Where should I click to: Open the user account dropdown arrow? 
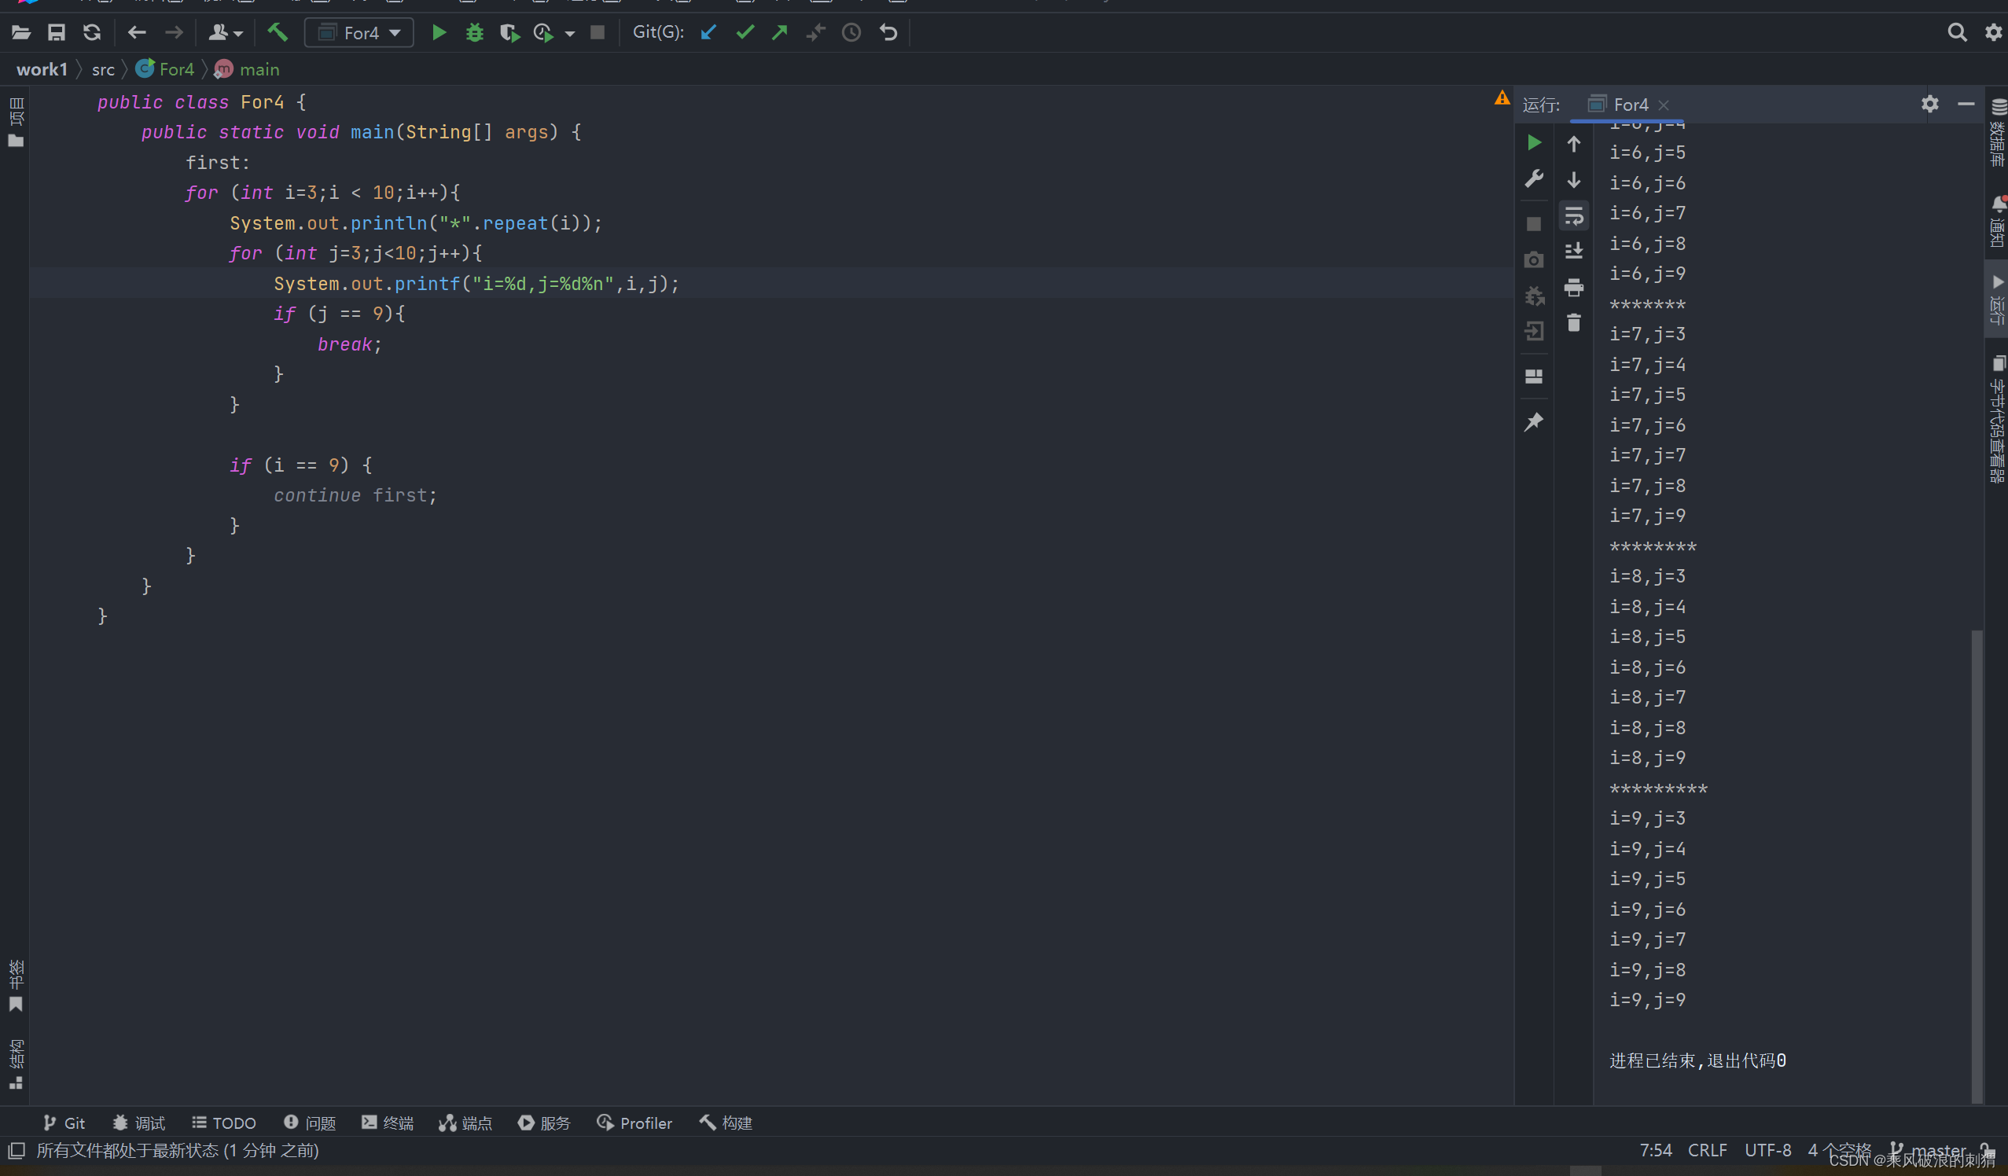[237, 34]
